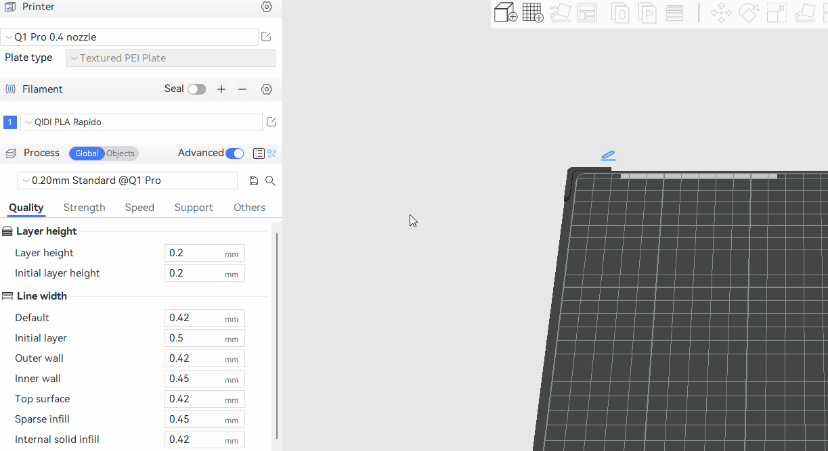Click the Add plate grid icon

pos(533,12)
